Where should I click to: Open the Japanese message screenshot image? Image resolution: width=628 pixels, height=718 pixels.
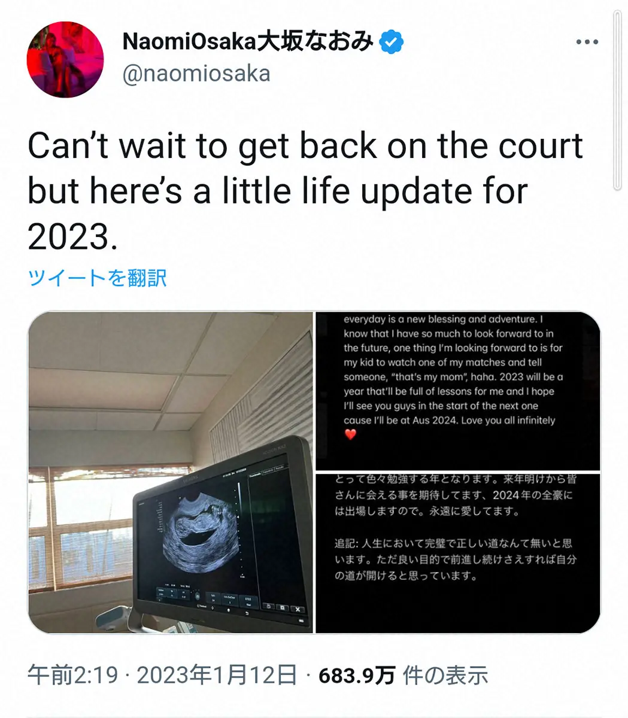[x=458, y=553]
